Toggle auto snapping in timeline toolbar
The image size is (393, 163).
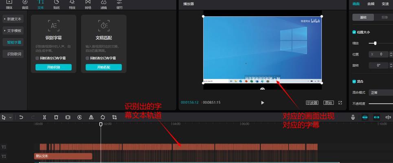376,117
